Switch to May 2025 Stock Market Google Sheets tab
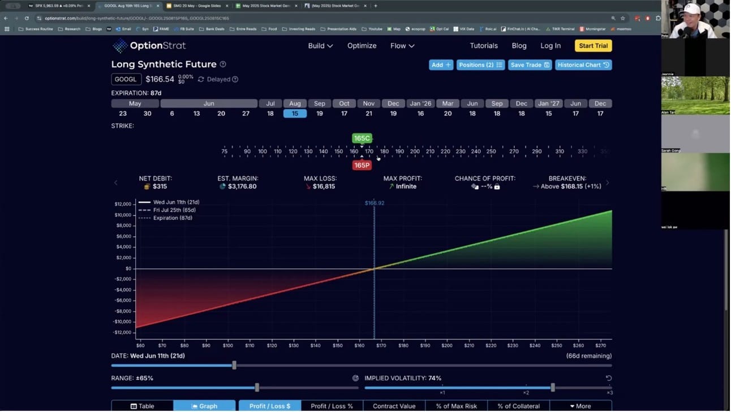 coord(265,6)
